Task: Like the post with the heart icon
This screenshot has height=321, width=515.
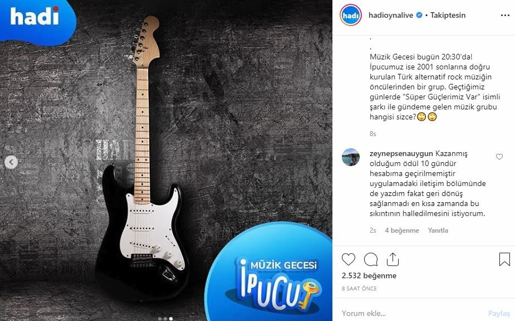Action: pyautogui.click(x=349, y=259)
